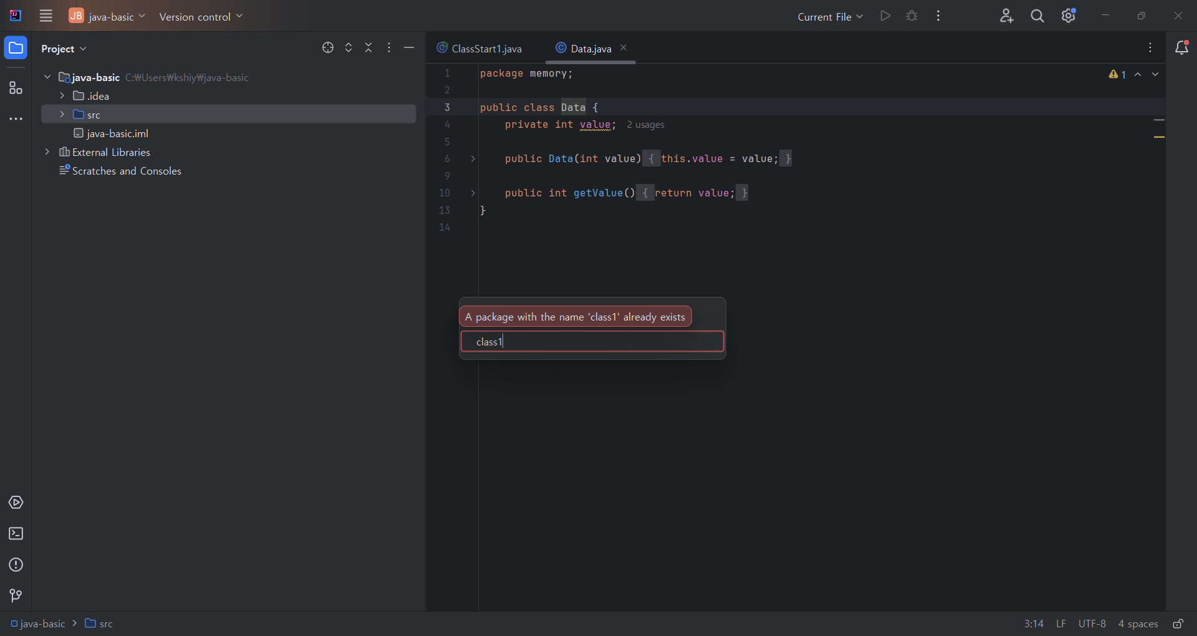
Task: Open Current File run configuration dropdown
Action: (830, 16)
